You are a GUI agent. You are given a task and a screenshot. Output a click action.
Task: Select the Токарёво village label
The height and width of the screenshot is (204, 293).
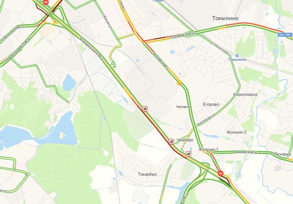147,174
